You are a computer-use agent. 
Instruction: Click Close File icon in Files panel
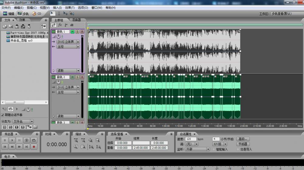(x=11, y=26)
